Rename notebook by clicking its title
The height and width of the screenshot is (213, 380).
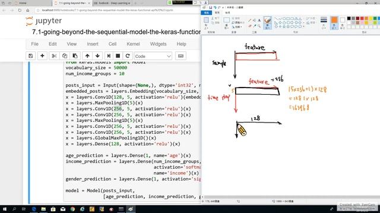[116, 32]
